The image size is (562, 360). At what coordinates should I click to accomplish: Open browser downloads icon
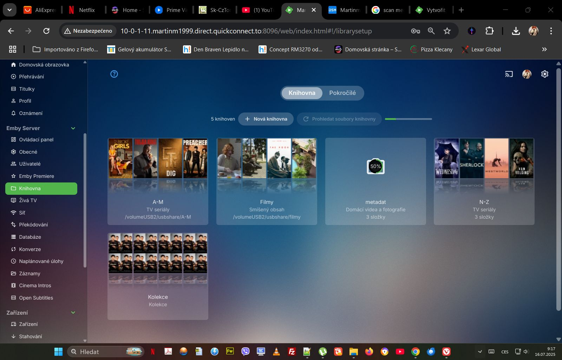(516, 31)
